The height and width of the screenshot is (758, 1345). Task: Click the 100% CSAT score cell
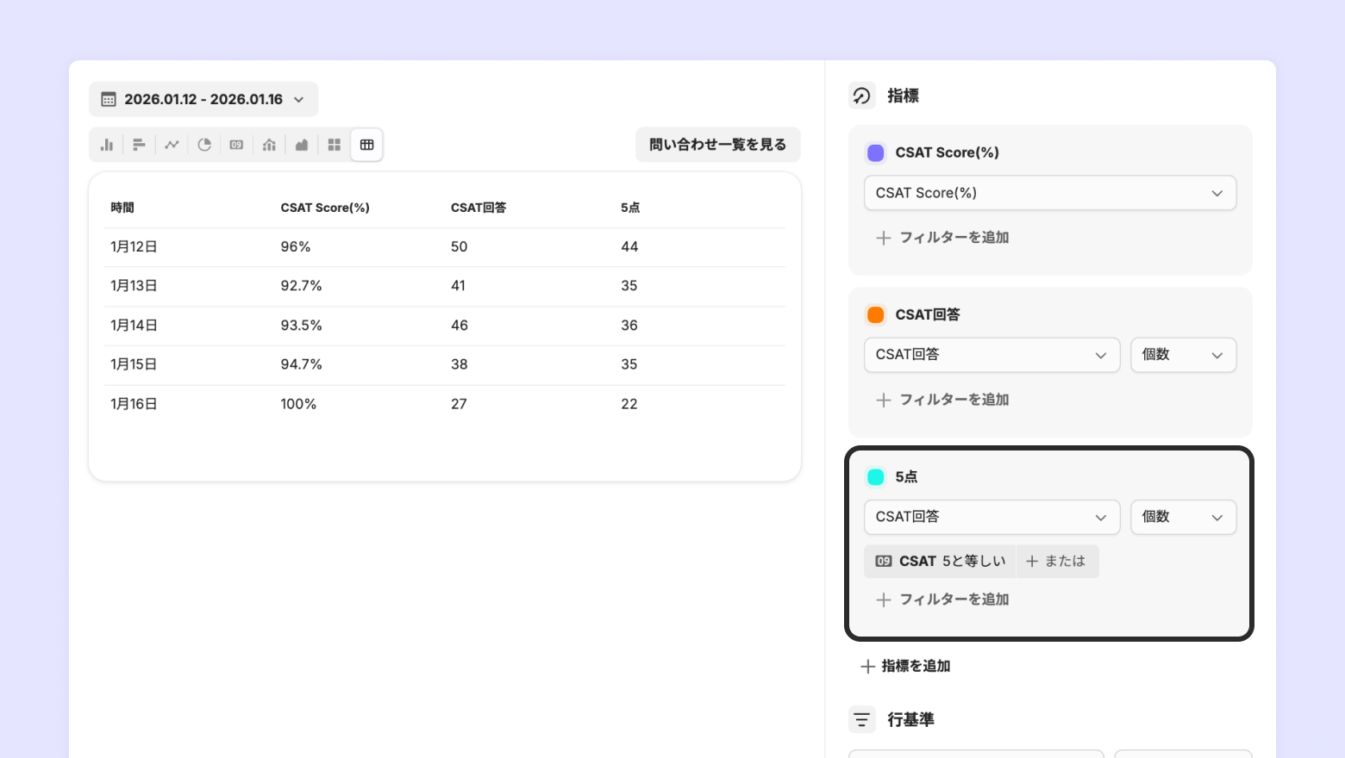298,404
